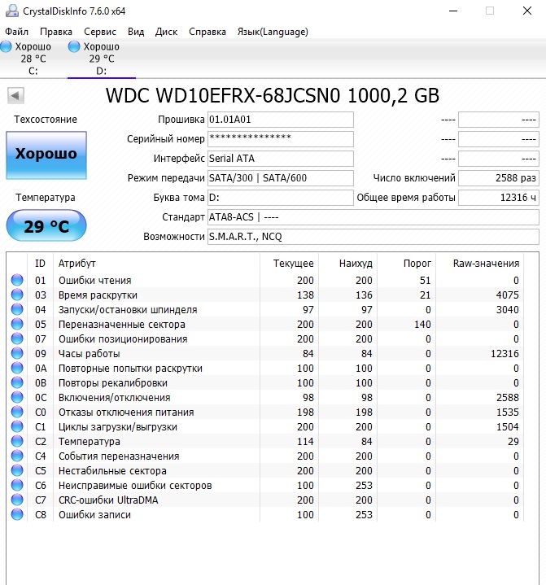
Task: Select the Температура attribute row
Action: tap(265, 441)
